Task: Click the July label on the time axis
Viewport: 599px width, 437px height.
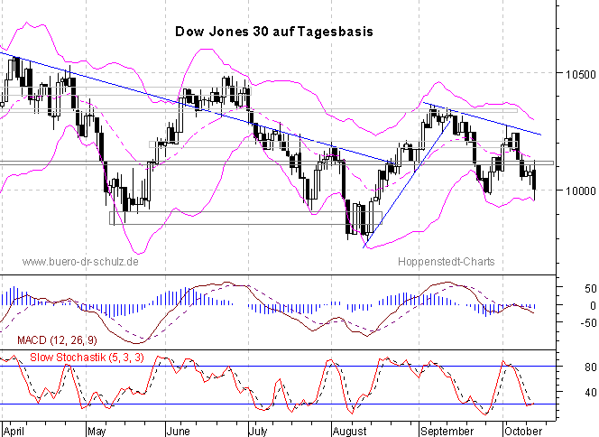Action: coord(257,430)
